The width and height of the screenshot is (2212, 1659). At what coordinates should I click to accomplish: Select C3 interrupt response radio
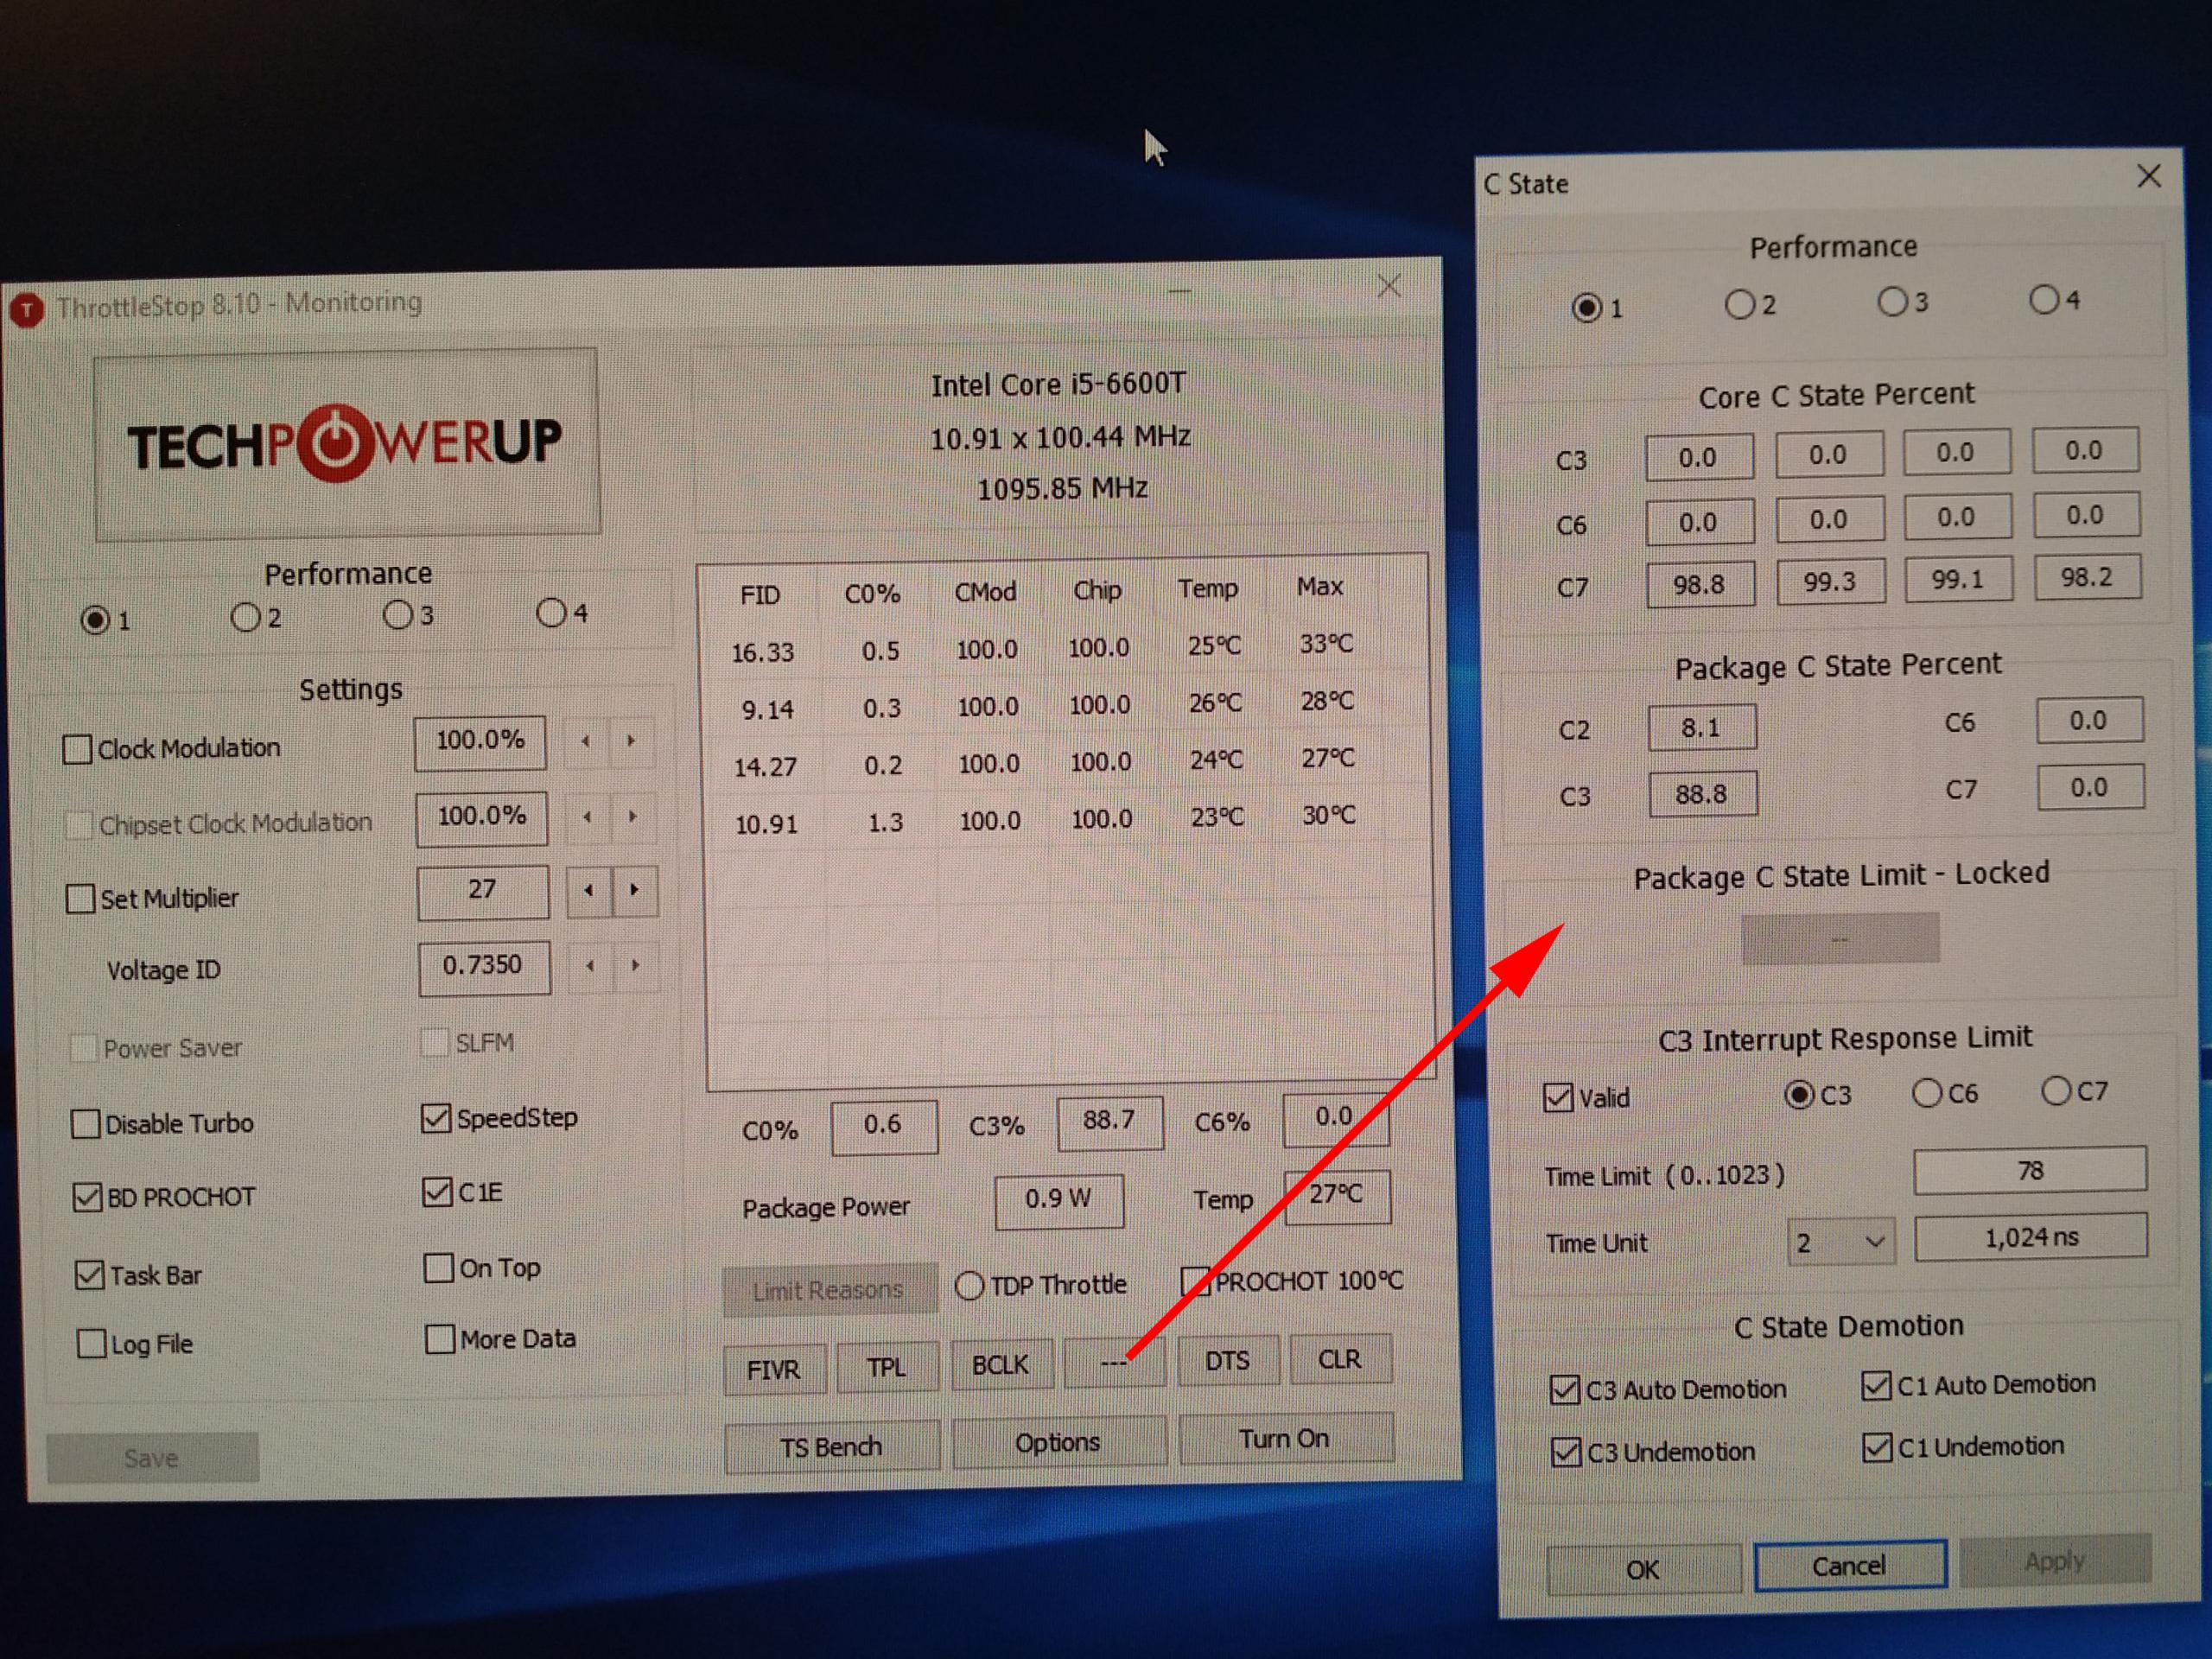click(1799, 1095)
